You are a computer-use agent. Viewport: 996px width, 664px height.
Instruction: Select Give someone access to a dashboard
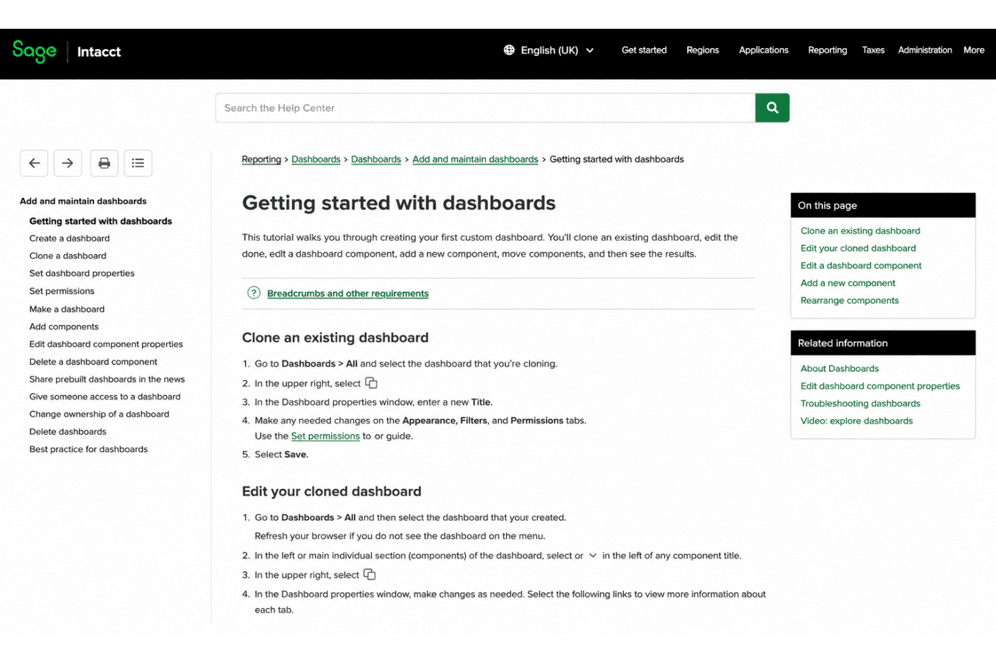point(105,397)
